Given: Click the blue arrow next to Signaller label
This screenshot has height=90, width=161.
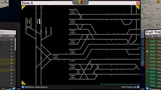Looking at the screenshot, I should pos(147,88).
